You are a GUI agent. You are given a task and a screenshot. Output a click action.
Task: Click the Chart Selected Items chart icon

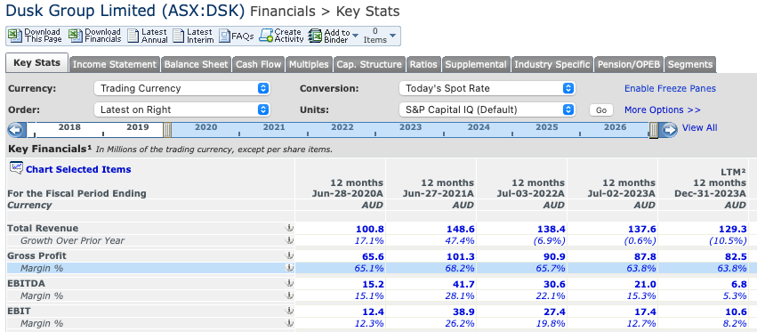tap(16, 168)
